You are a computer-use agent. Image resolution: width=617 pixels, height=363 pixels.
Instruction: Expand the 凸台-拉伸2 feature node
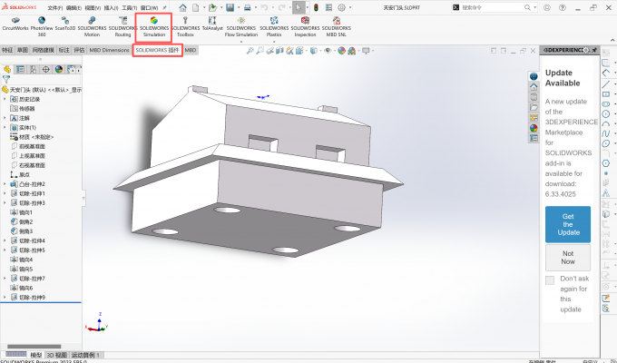pos(5,184)
